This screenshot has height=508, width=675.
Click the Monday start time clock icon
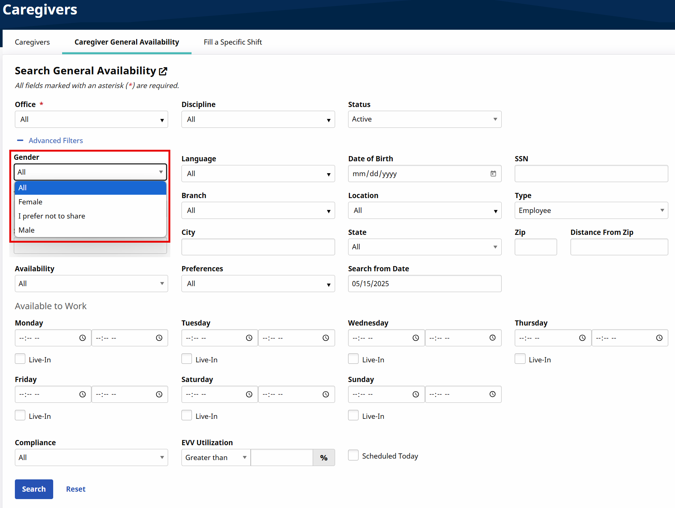coord(83,338)
